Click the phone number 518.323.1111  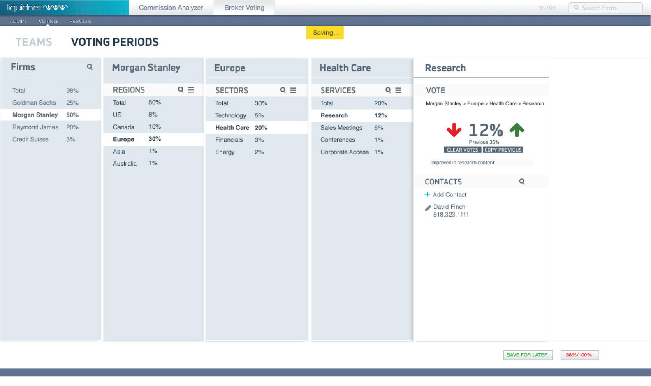451,215
